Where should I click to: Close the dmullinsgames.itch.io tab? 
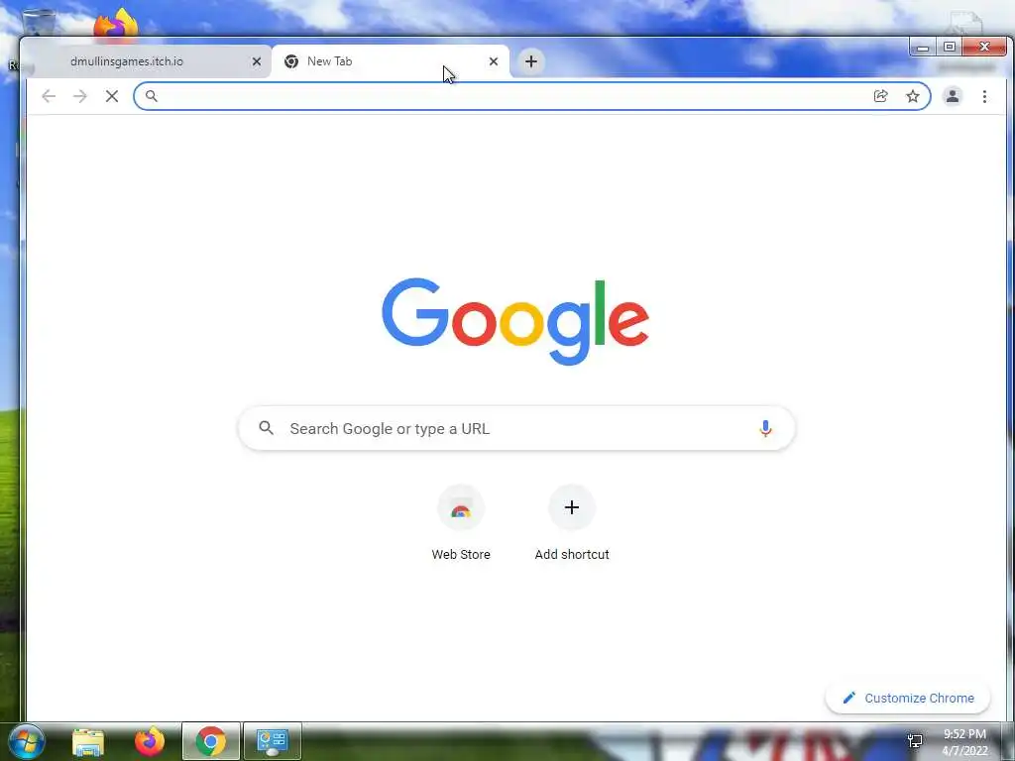pos(257,61)
